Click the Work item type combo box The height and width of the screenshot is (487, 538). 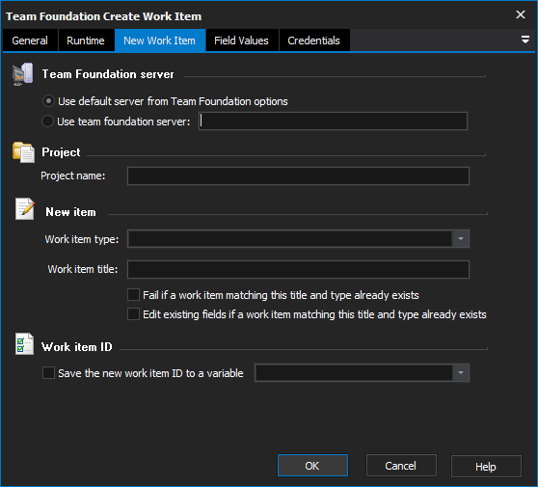tap(298, 239)
